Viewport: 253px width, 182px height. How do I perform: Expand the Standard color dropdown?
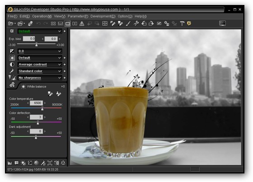[x=40, y=71]
